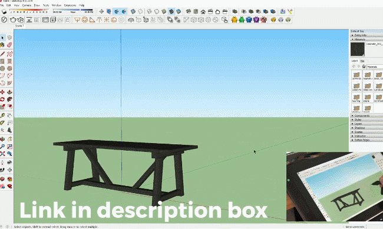Open the Roofing materials folder
Viewport: 383px width, 229px height.
356,98
